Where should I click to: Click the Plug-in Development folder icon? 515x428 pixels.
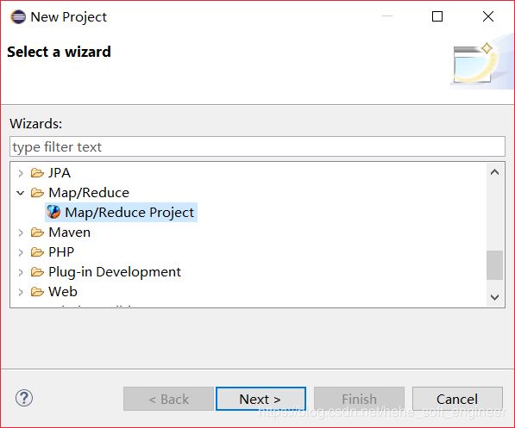coord(37,272)
